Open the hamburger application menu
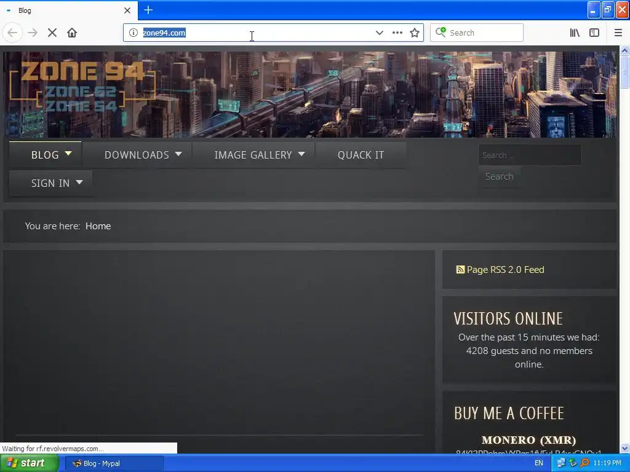 point(618,33)
